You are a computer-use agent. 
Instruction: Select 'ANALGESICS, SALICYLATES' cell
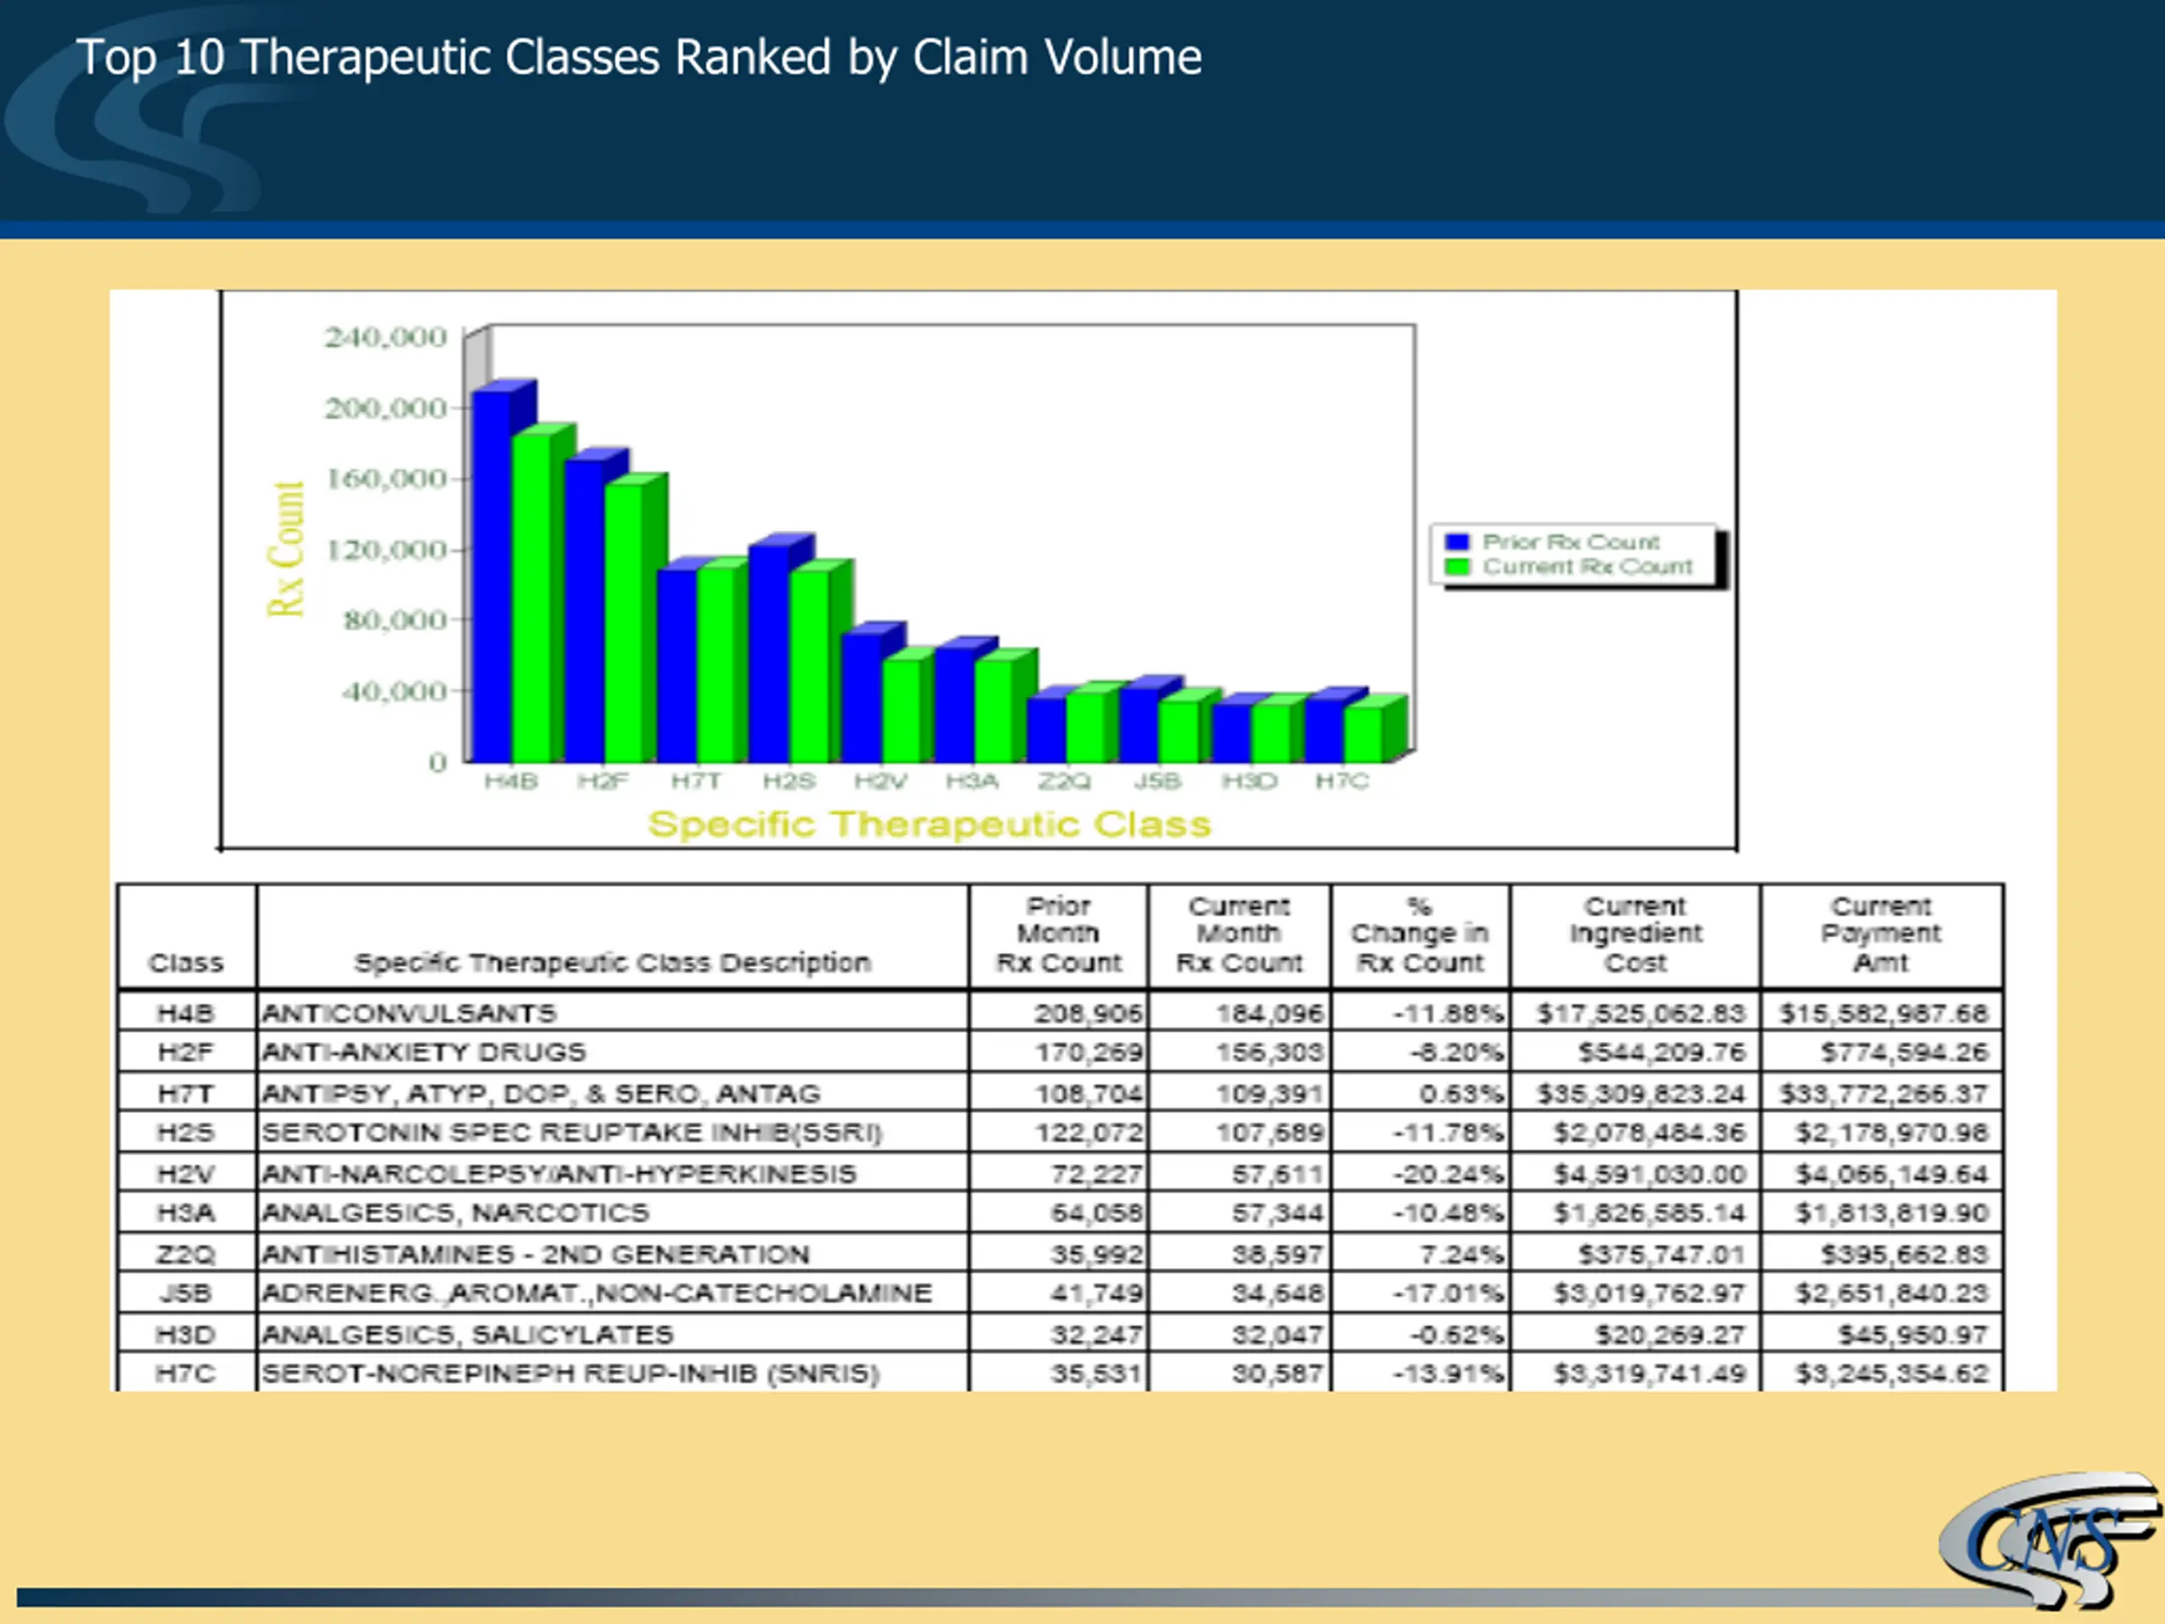[x=612, y=1334]
